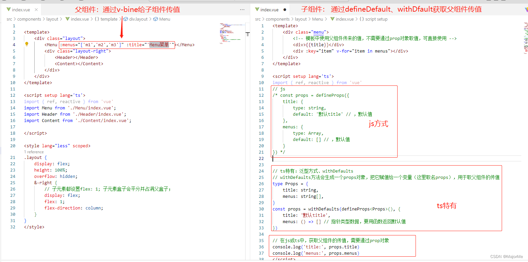Click "default: '默认title'" on line 15
The image size is (528, 262).
tap(318, 114)
